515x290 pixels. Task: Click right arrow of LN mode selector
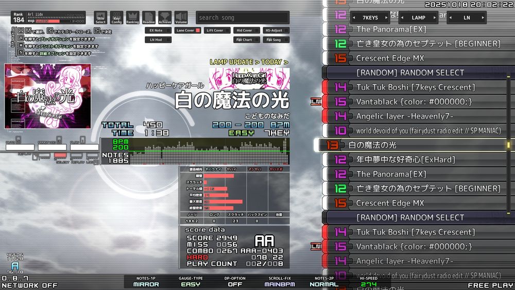(x=483, y=18)
